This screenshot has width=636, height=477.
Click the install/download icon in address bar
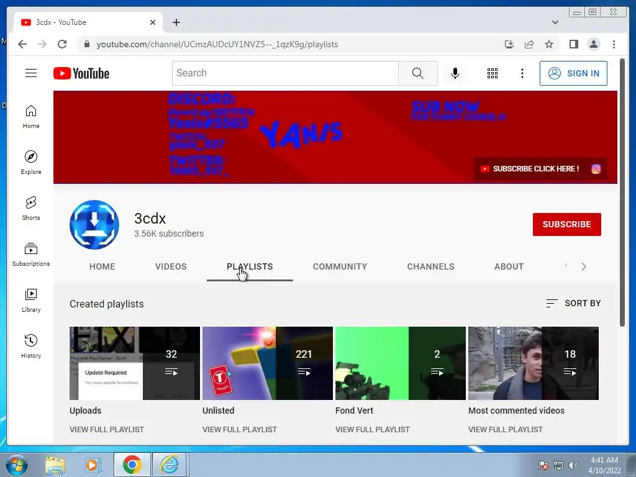(x=509, y=44)
